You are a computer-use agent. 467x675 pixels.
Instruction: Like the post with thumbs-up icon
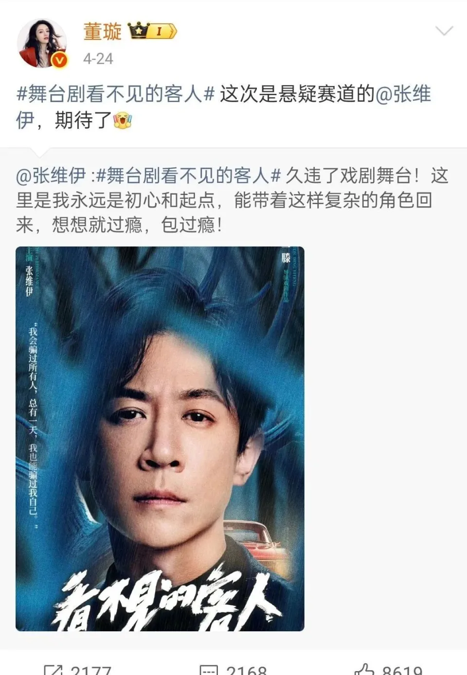point(364,669)
